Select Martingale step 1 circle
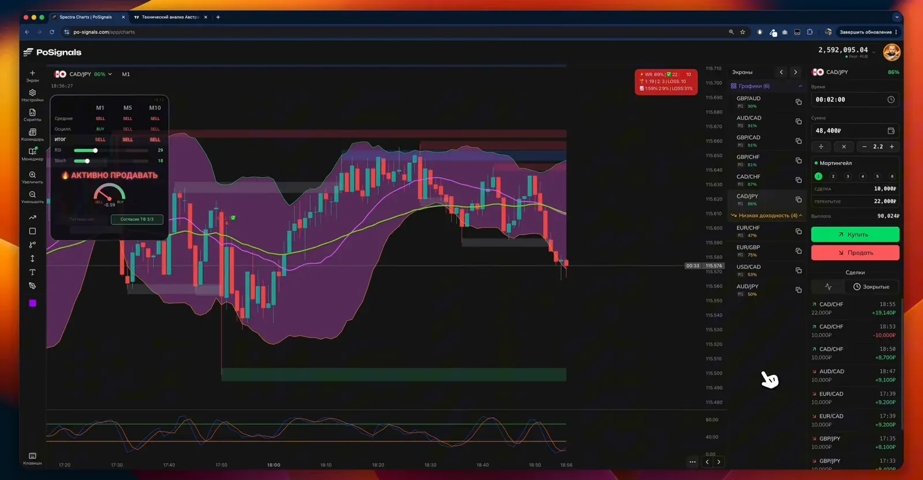Image resolution: width=923 pixels, height=480 pixels. click(x=818, y=177)
